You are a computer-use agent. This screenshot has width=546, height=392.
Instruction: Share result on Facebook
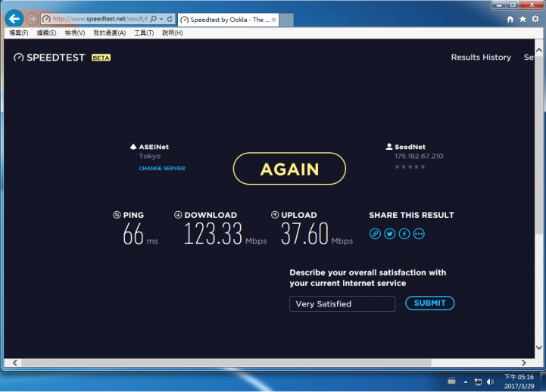(x=404, y=234)
